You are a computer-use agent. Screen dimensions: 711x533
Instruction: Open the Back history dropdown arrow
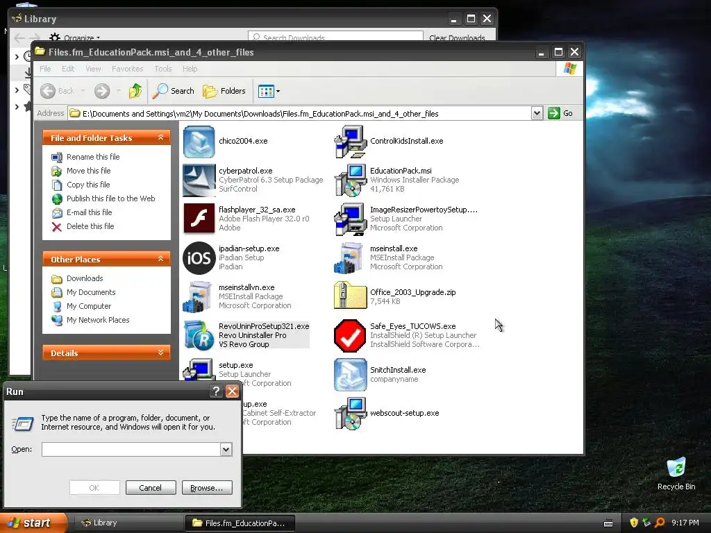pos(83,91)
